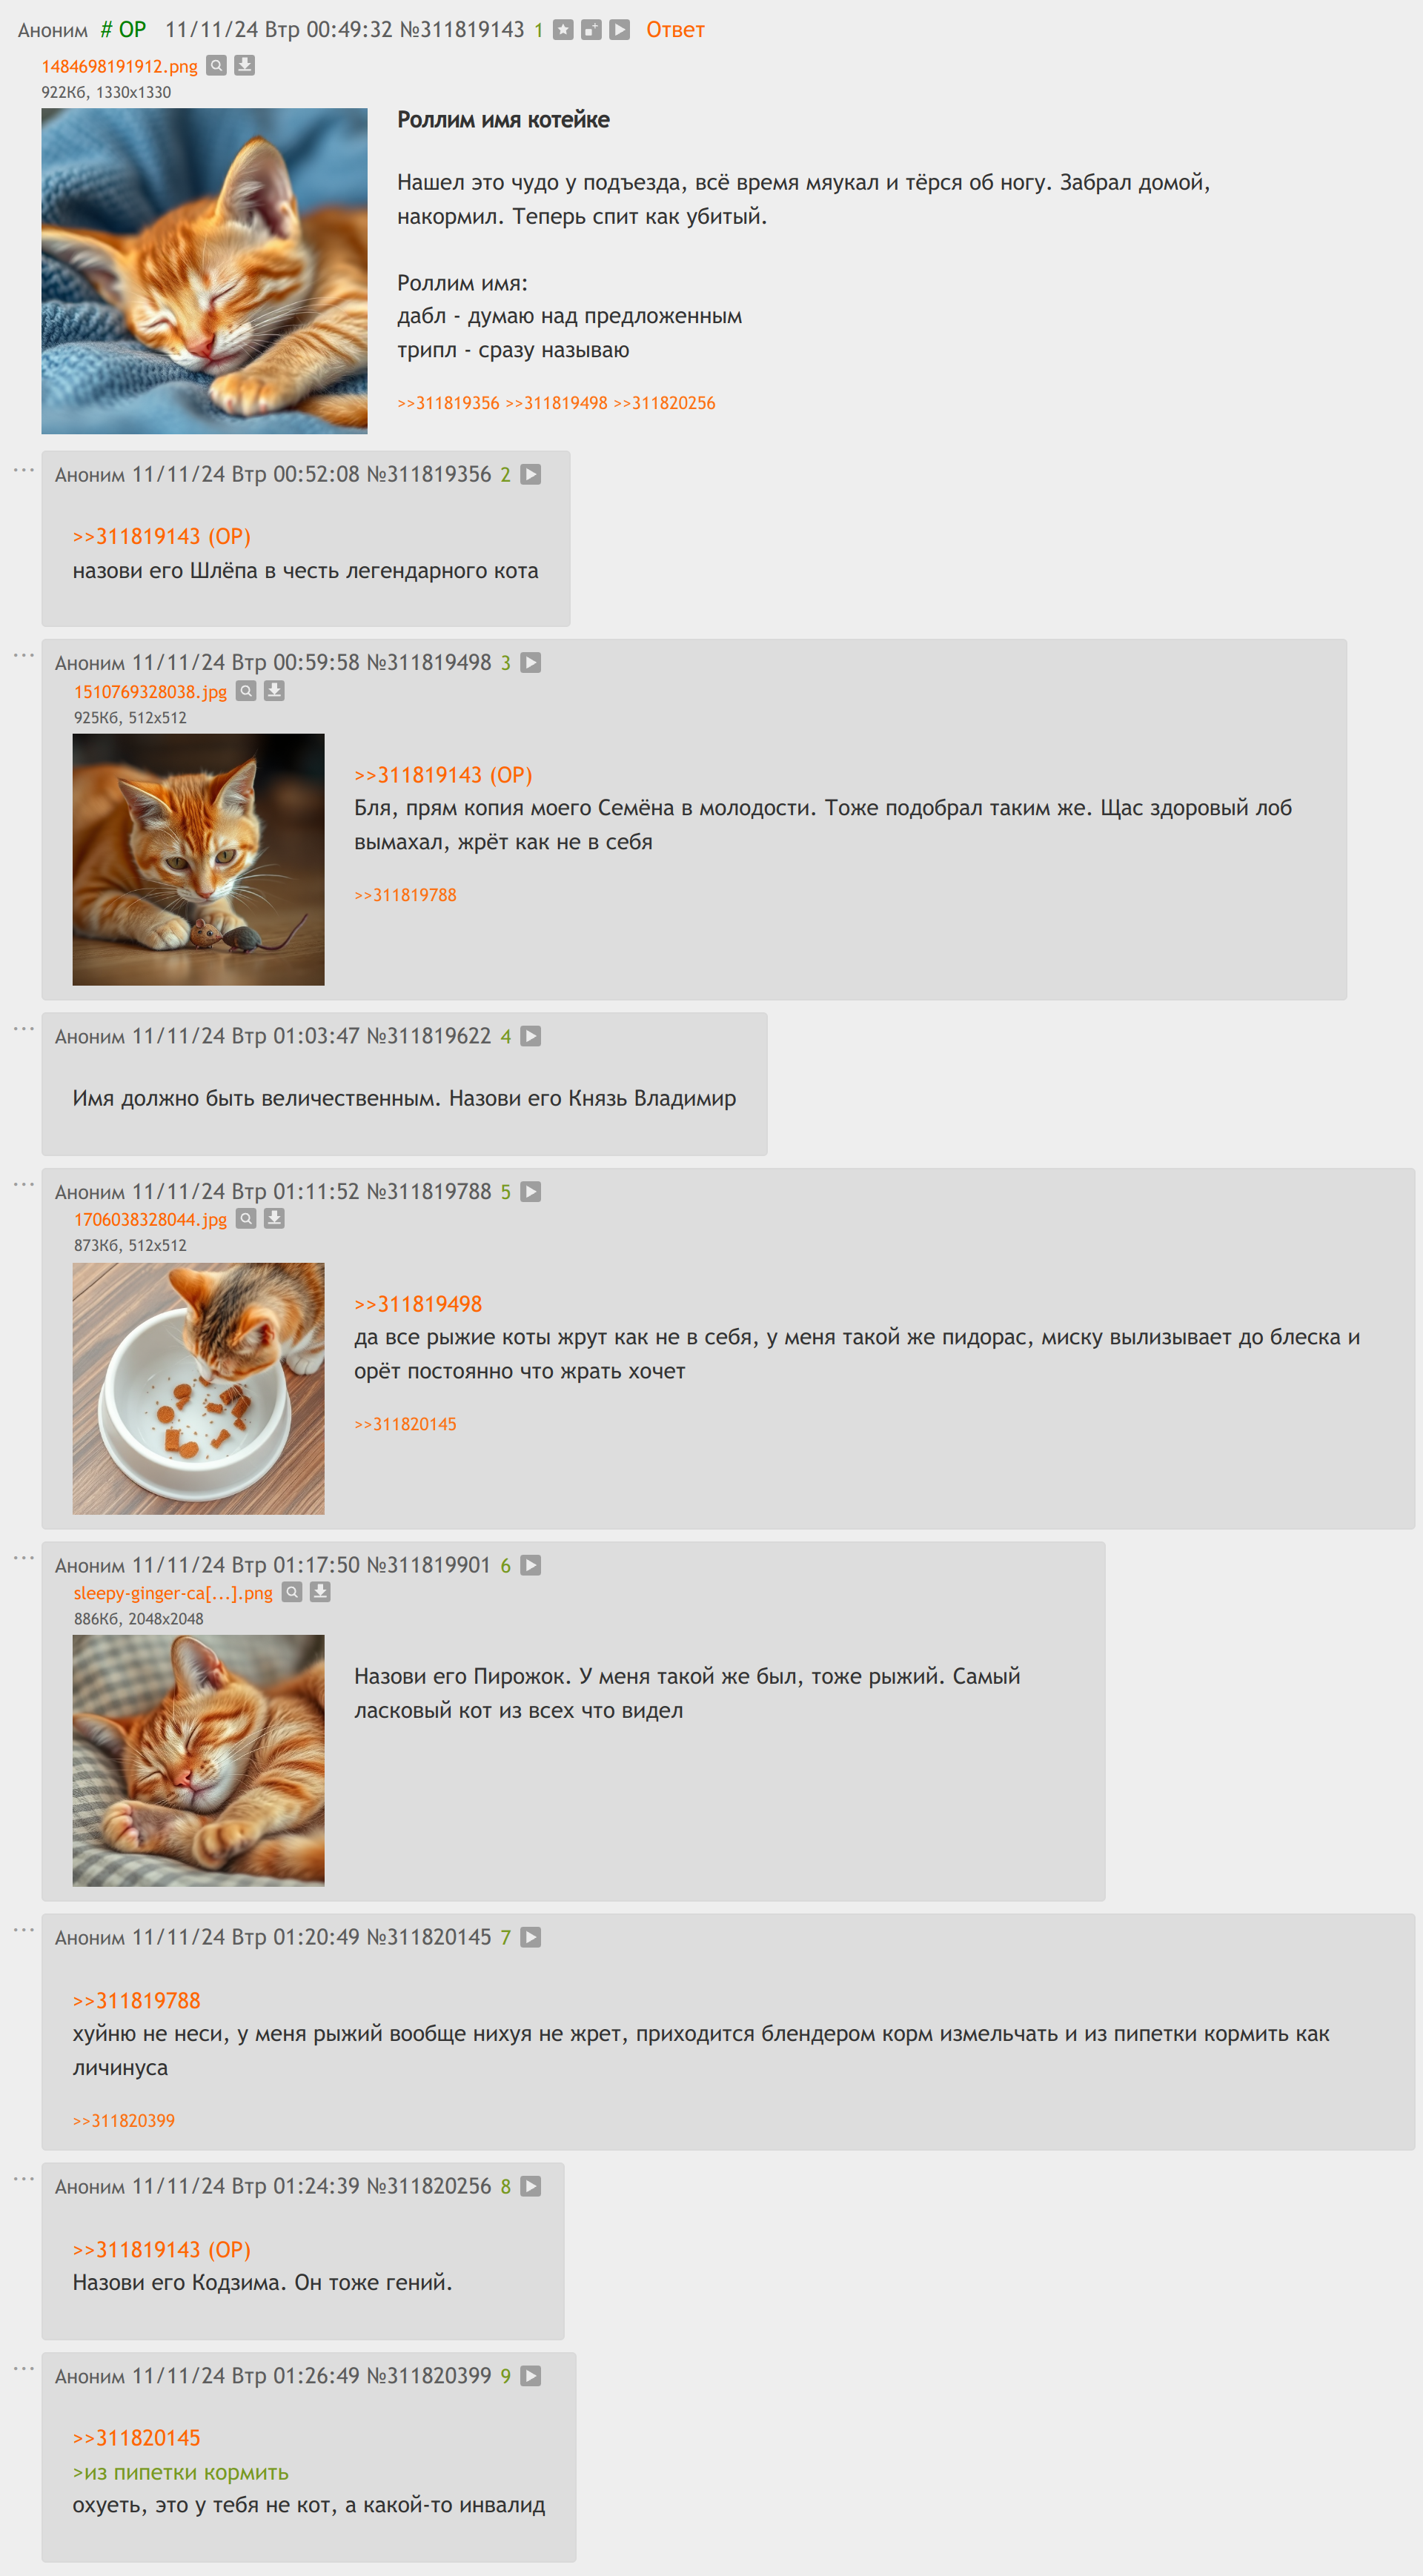Download the 1484698191912.png file

[x=244, y=66]
